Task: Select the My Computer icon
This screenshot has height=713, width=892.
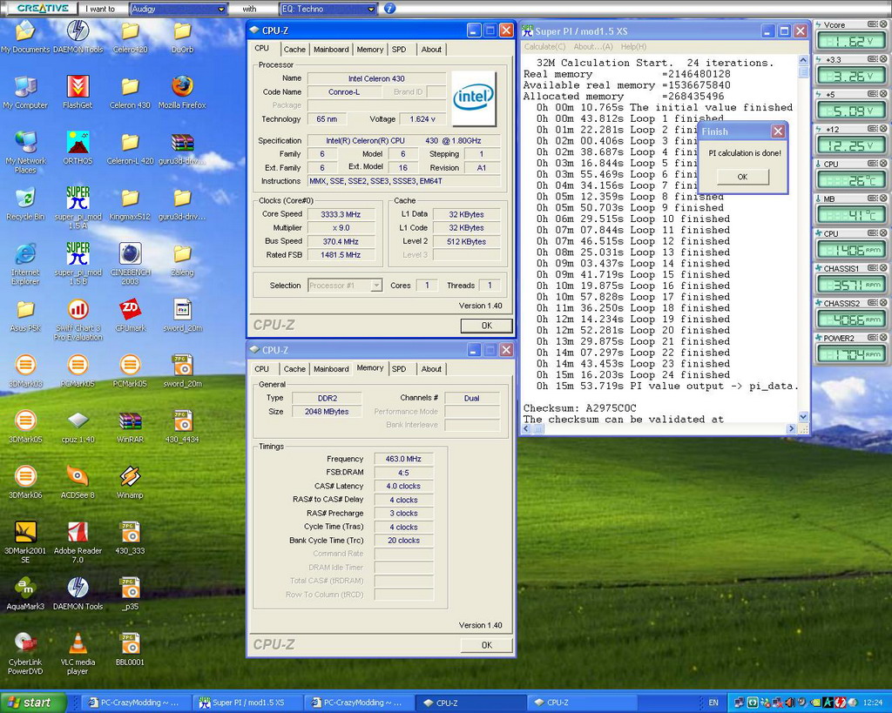Action: click(25, 91)
